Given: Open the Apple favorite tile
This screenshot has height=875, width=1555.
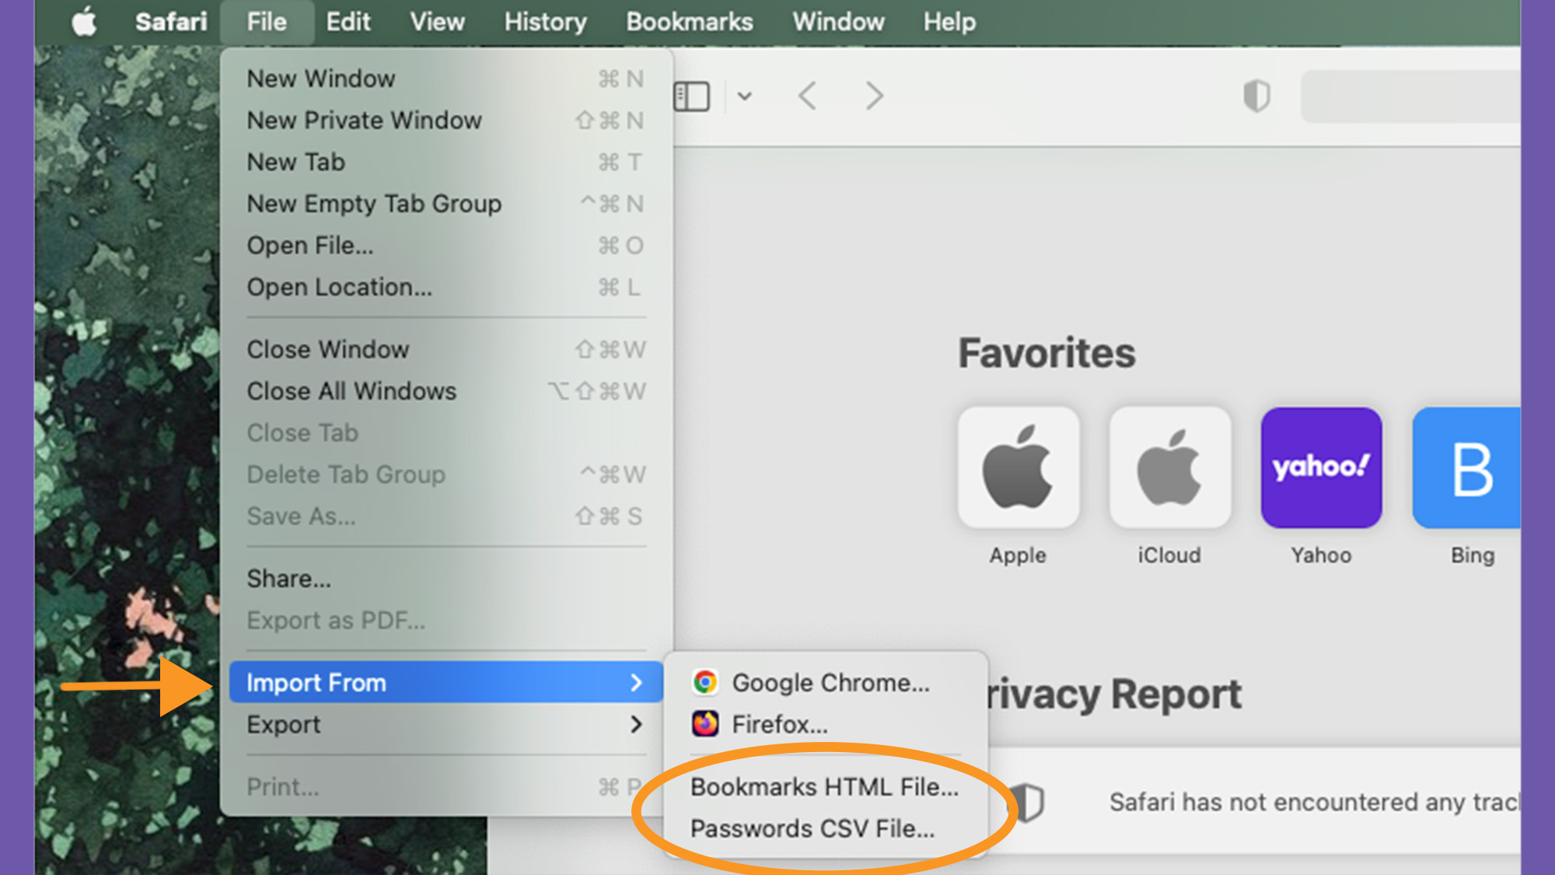Looking at the screenshot, I should pyautogui.click(x=1018, y=468).
